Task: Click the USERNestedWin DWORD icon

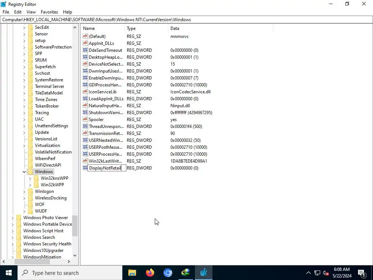Action: click(85, 140)
